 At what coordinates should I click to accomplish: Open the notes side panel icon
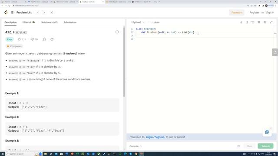click(275, 52)
